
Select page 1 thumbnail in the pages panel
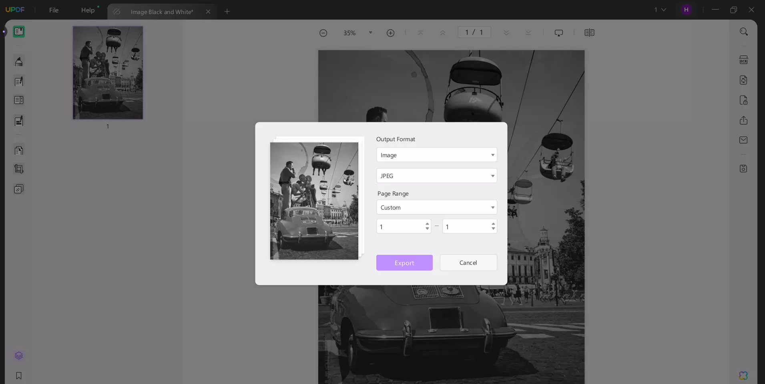pyautogui.click(x=107, y=72)
